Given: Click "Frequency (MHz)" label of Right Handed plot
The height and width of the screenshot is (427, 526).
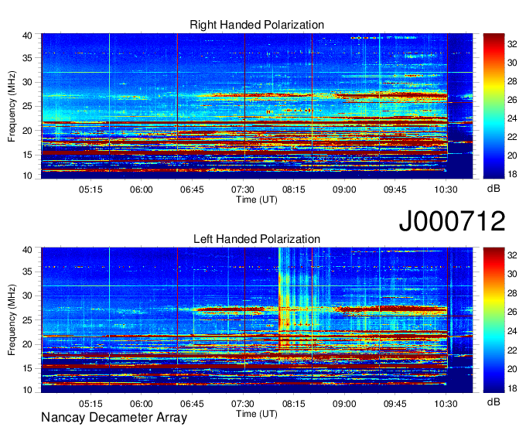Looking at the screenshot, I should (x=12, y=106).
